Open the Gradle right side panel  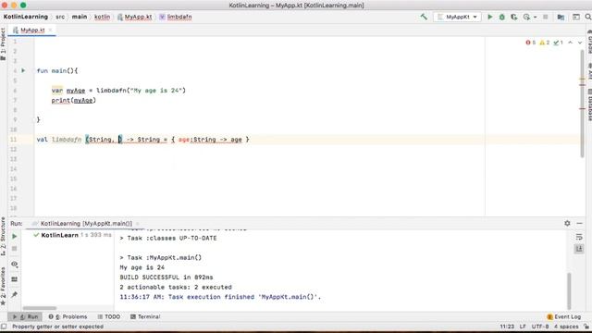589,42
